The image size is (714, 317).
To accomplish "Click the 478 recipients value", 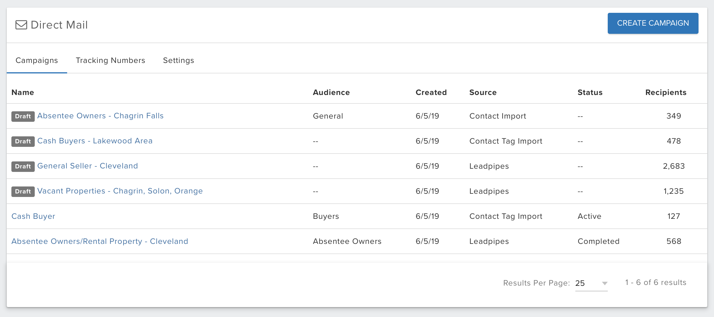I will [x=674, y=141].
